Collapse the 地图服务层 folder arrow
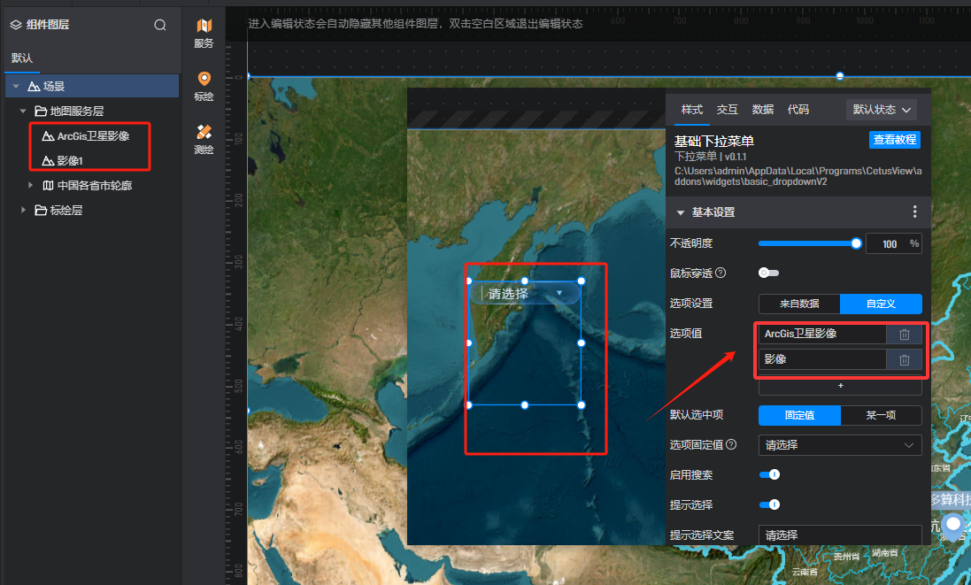971x585 pixels. [23, 112]
